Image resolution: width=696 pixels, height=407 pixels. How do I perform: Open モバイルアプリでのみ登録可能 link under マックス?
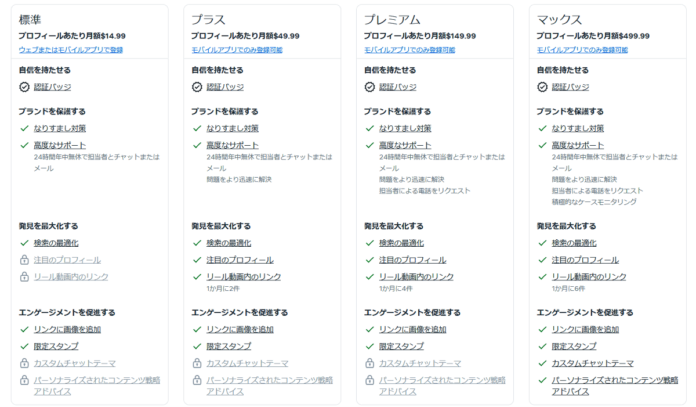click(x=582, y=50)
